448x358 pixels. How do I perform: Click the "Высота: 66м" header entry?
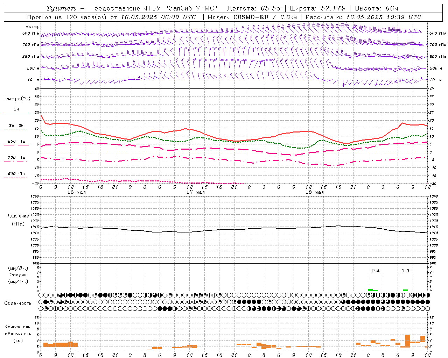(x=377, y=8)
